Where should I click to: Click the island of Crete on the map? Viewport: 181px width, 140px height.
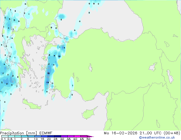[x=31, y=105]
